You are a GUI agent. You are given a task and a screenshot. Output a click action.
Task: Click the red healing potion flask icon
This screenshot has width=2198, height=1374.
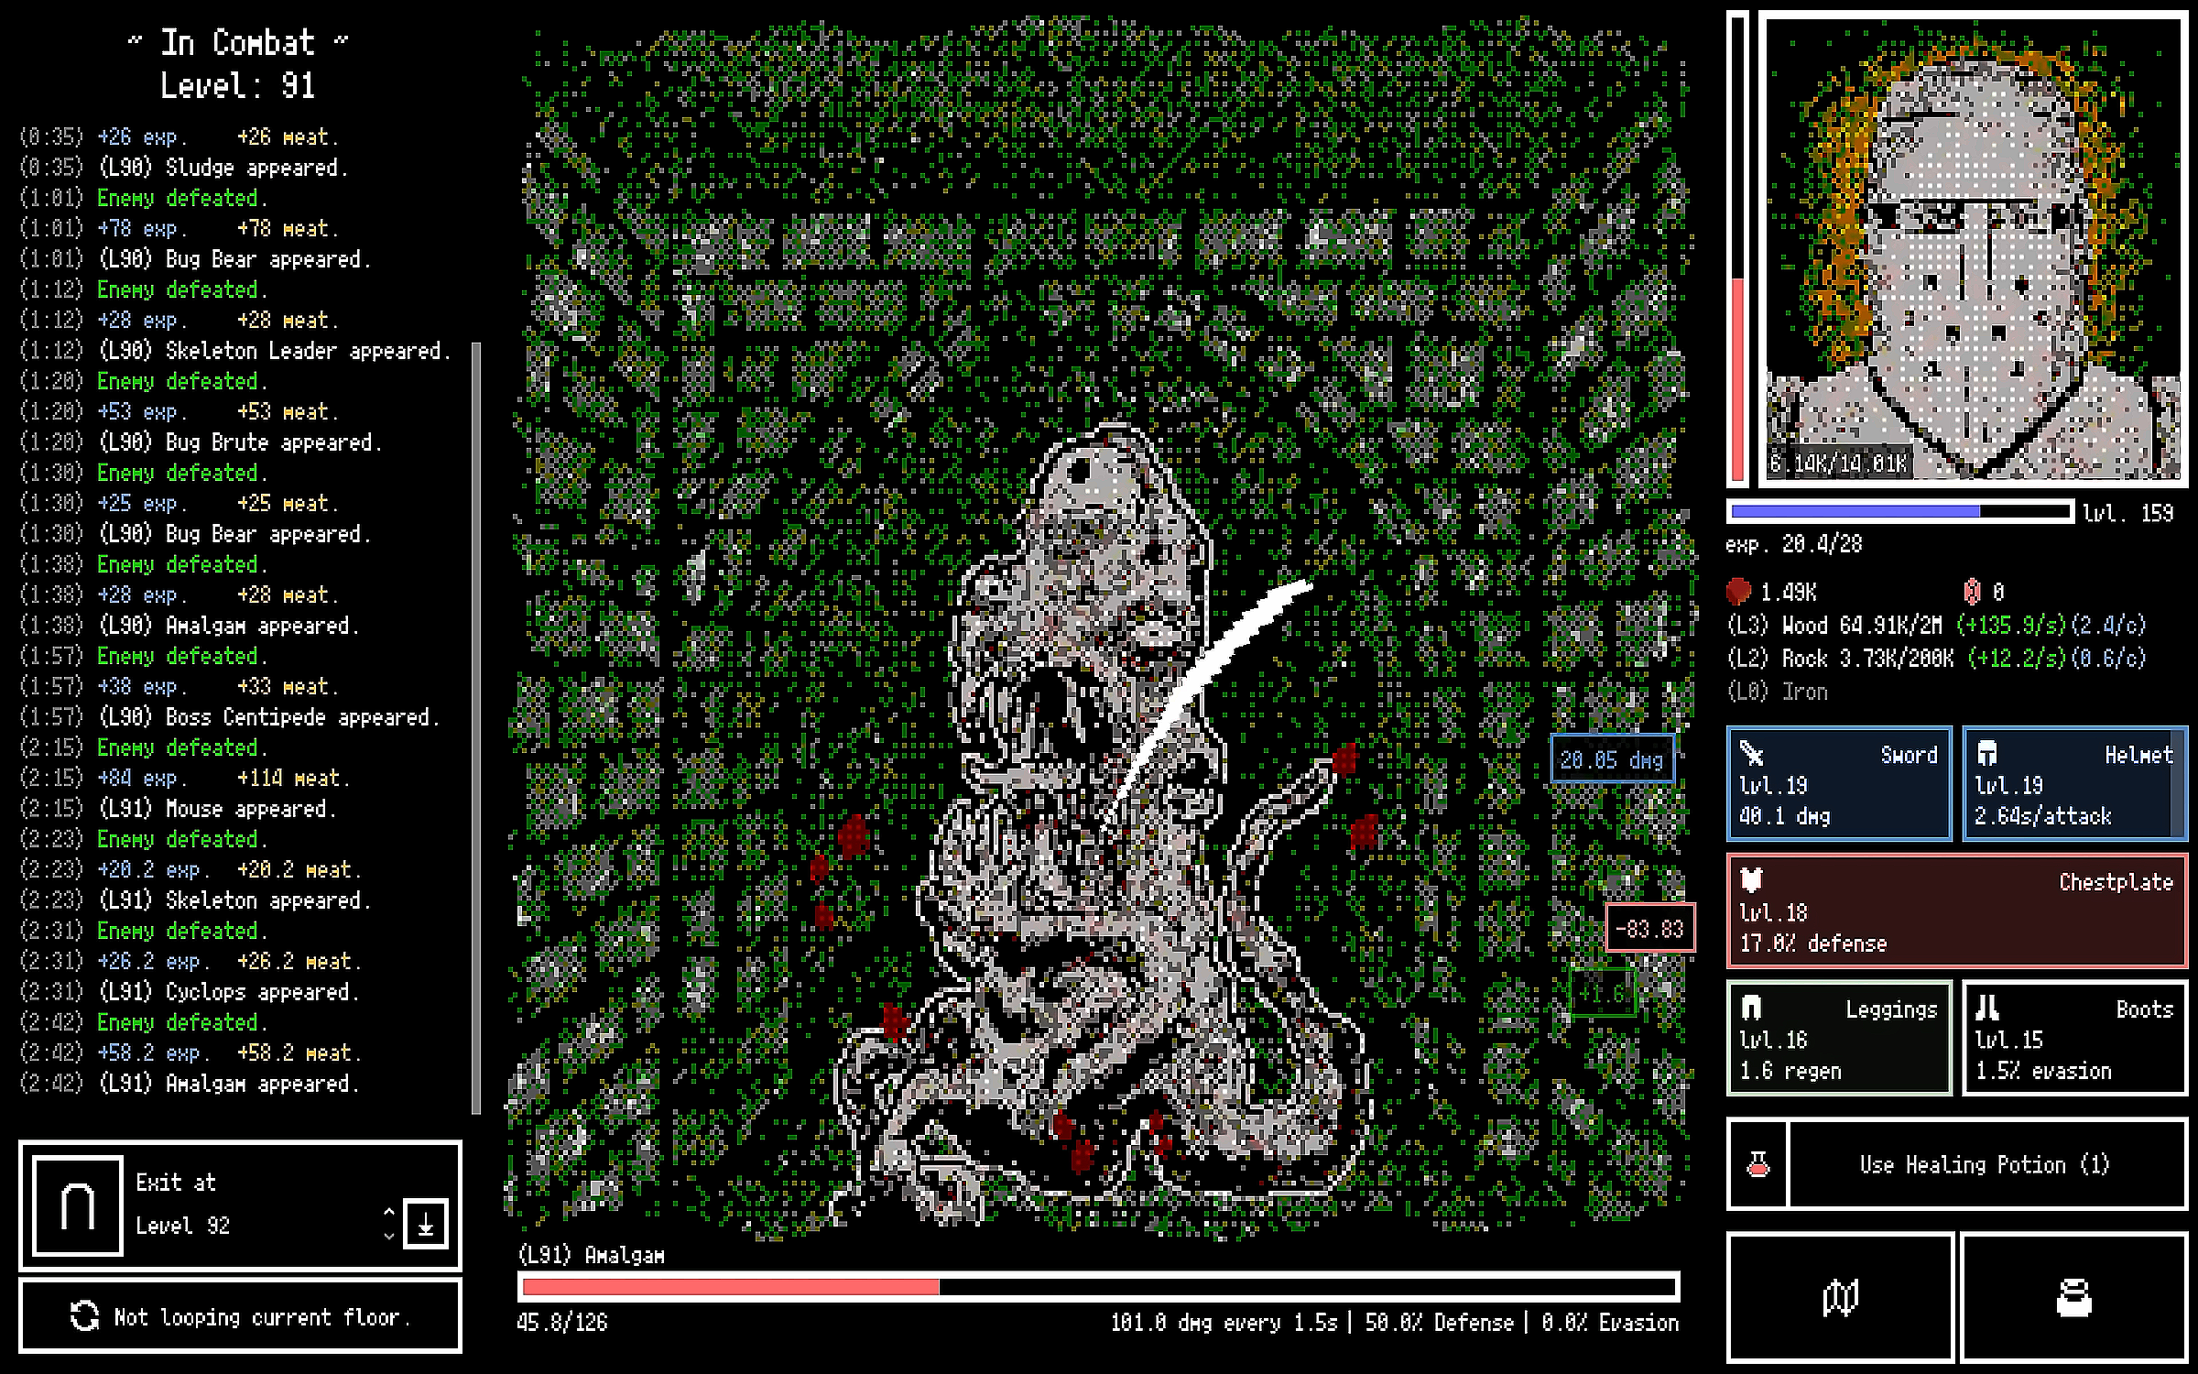[1757, 1164]
